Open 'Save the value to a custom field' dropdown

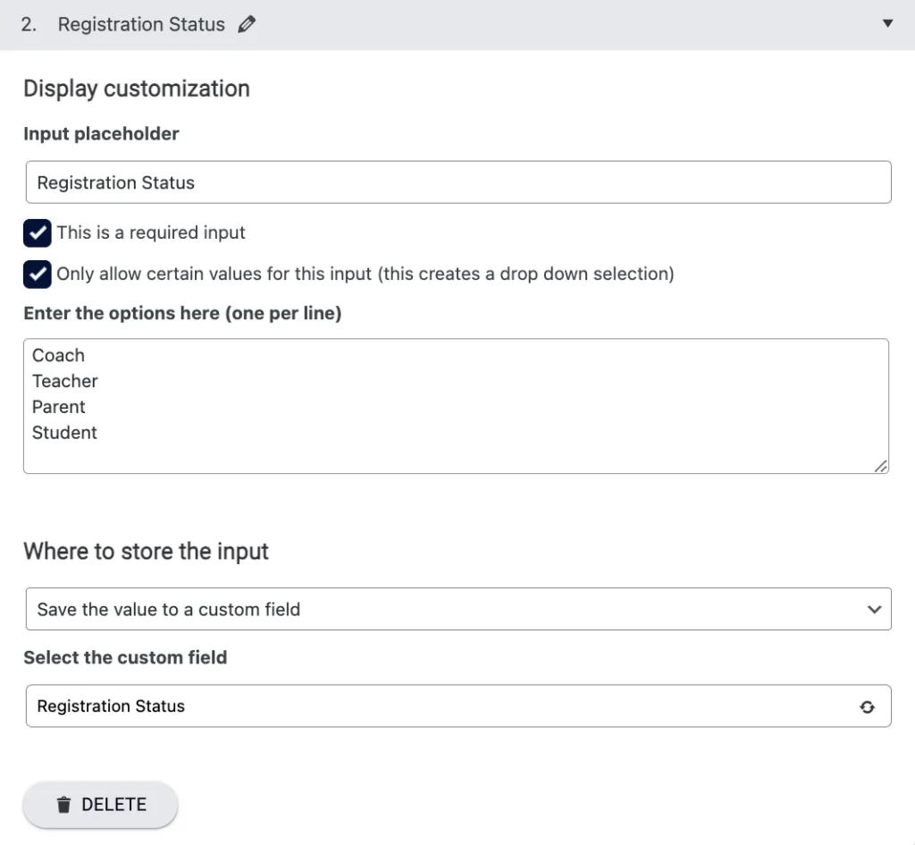click(x=458, y=609)
